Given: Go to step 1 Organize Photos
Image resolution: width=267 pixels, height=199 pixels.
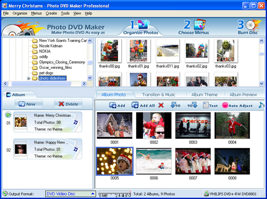Looking at the screenshot, I should point(140,27).
